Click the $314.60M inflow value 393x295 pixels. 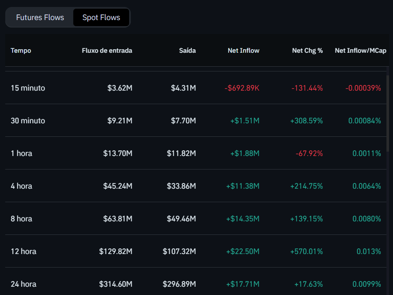pos(115,284)
